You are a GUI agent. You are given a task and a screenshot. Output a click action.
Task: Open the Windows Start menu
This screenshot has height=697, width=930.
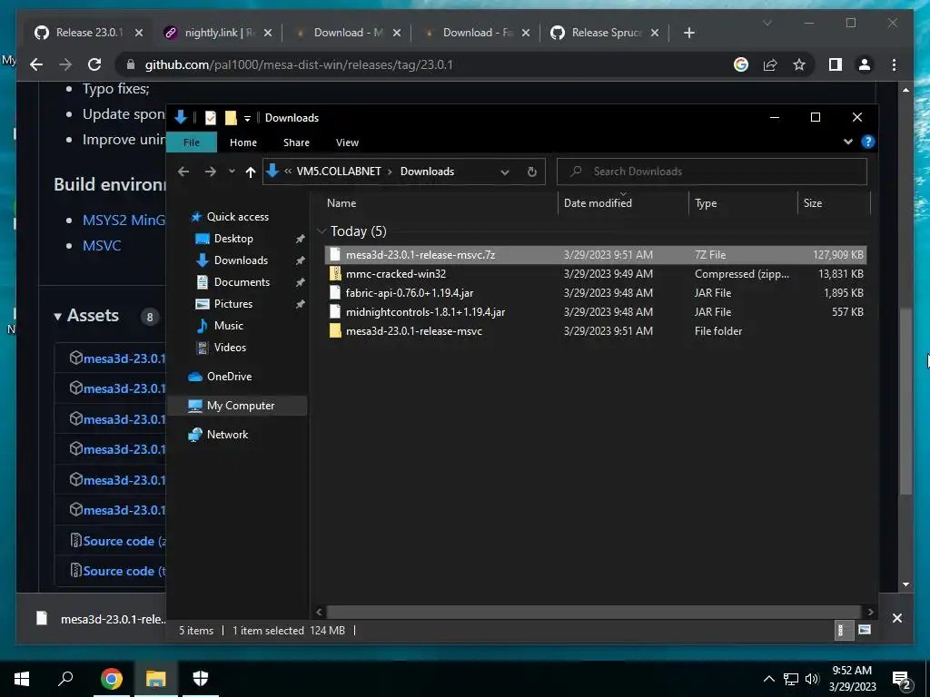[22, 679]
